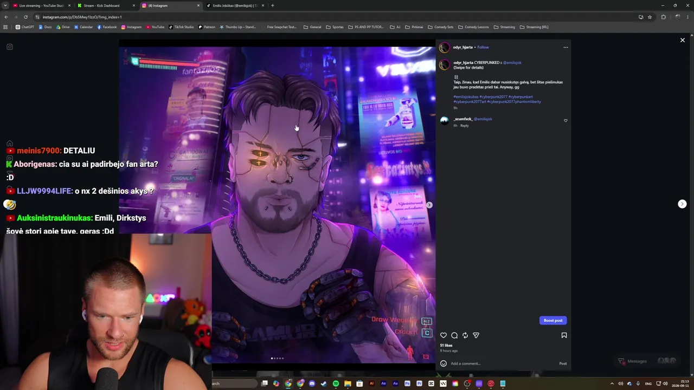The image size is (694, 390).
Task: Like the post with the heart icon
Action: tap(444, 335)
